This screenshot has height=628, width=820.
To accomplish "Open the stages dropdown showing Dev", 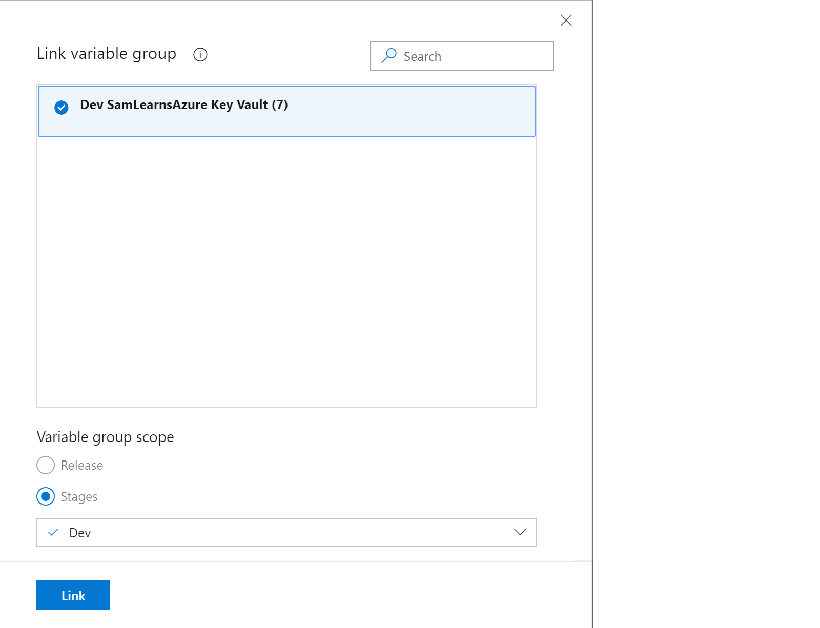I will point(286,533).
